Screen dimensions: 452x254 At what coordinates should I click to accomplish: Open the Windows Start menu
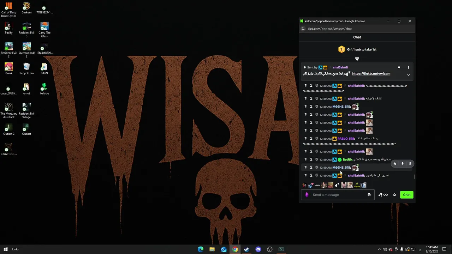[x=6, y=249]
